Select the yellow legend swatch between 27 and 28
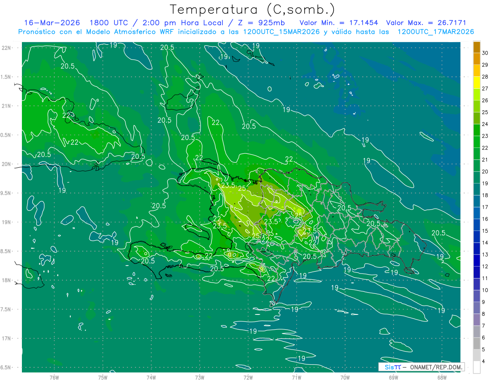496x383 pixels. [477, 83]
